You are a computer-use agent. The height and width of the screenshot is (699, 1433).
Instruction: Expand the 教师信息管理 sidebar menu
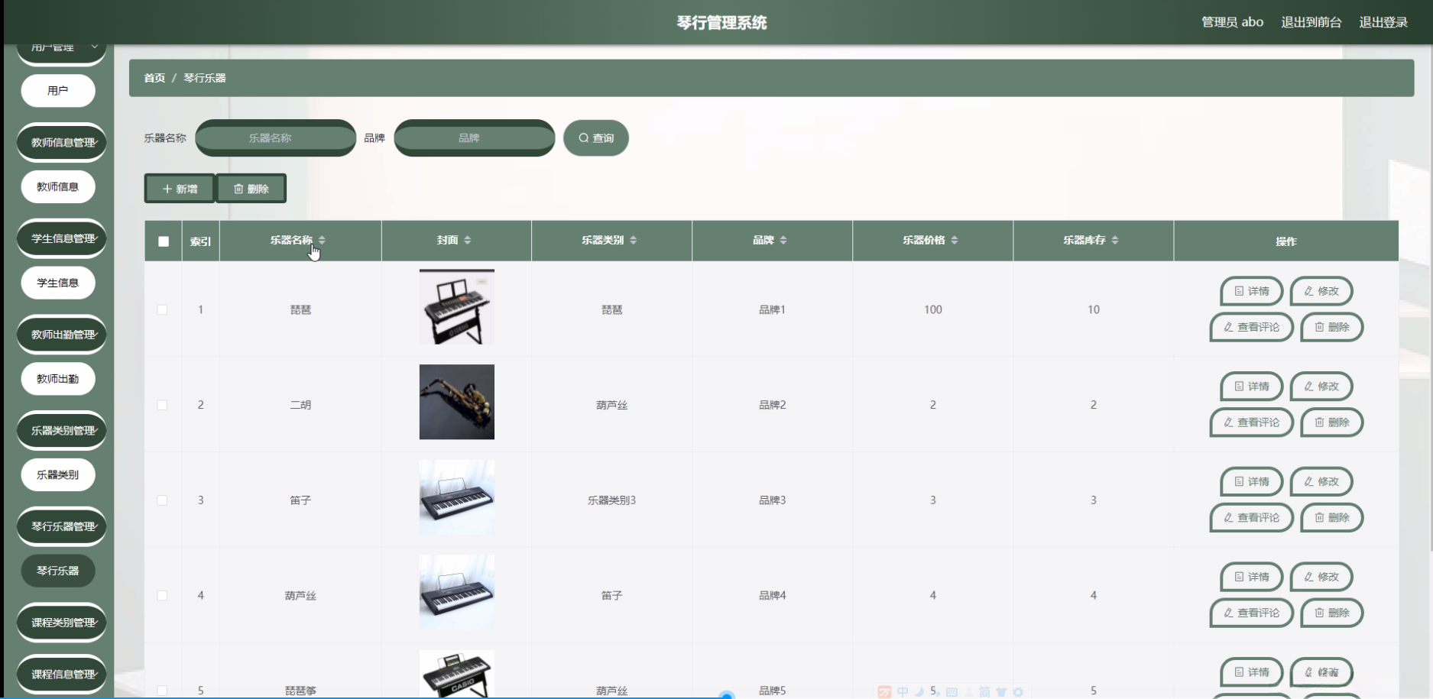62,143
